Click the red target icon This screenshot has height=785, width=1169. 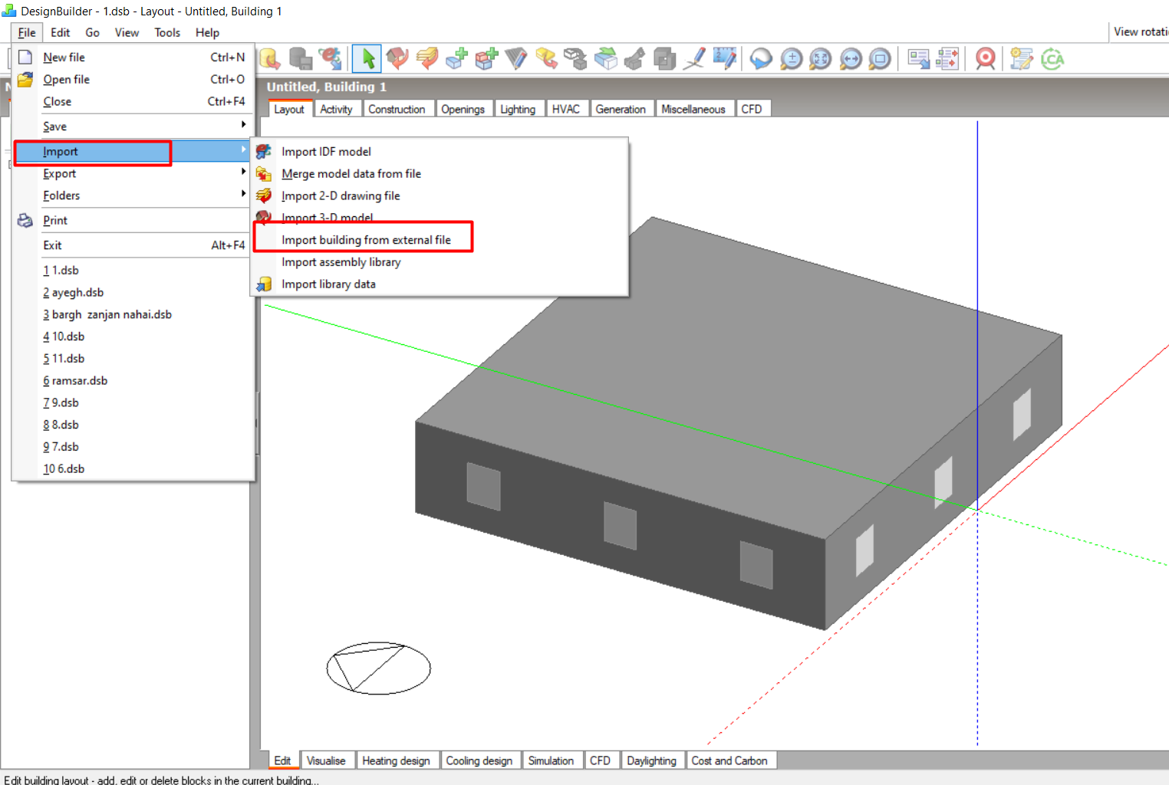(x=986, y=59)
